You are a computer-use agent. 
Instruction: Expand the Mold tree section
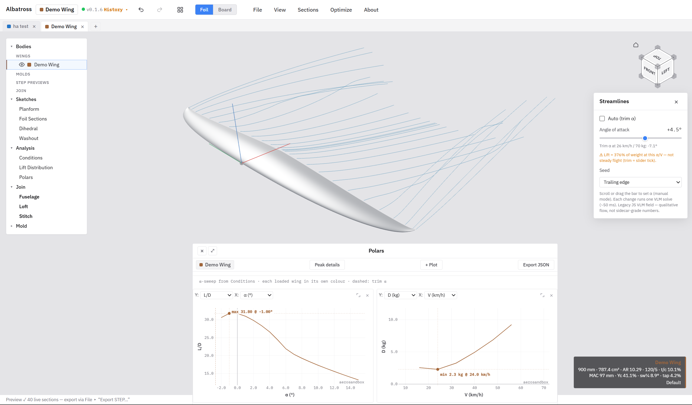[12, 226]
